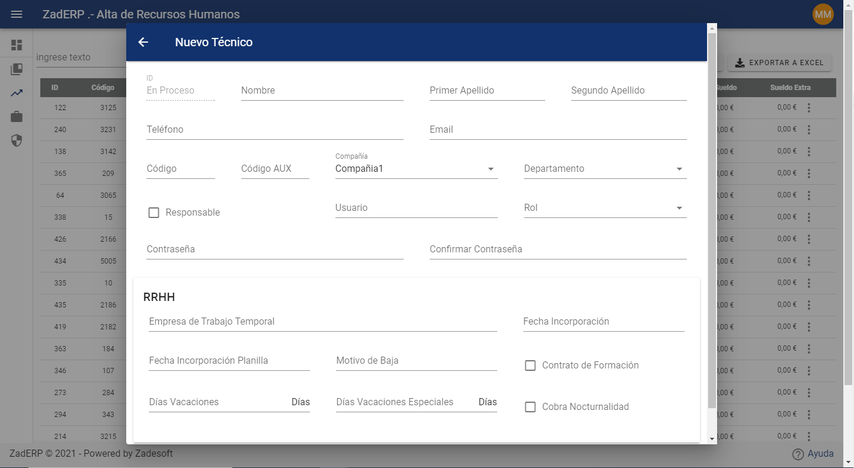Open row options for ID 122

809,108
